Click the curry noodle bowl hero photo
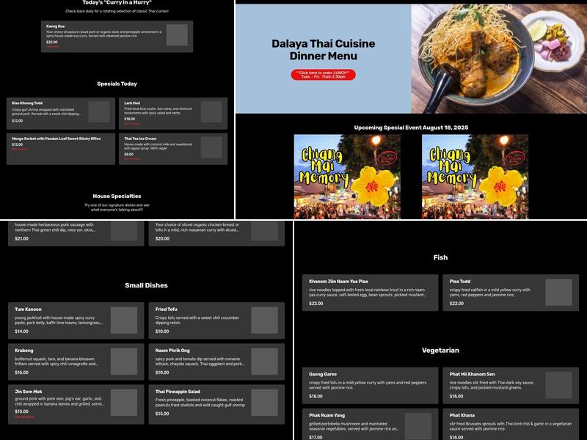This screenshot has width=587, height=440. pos(499,59)
